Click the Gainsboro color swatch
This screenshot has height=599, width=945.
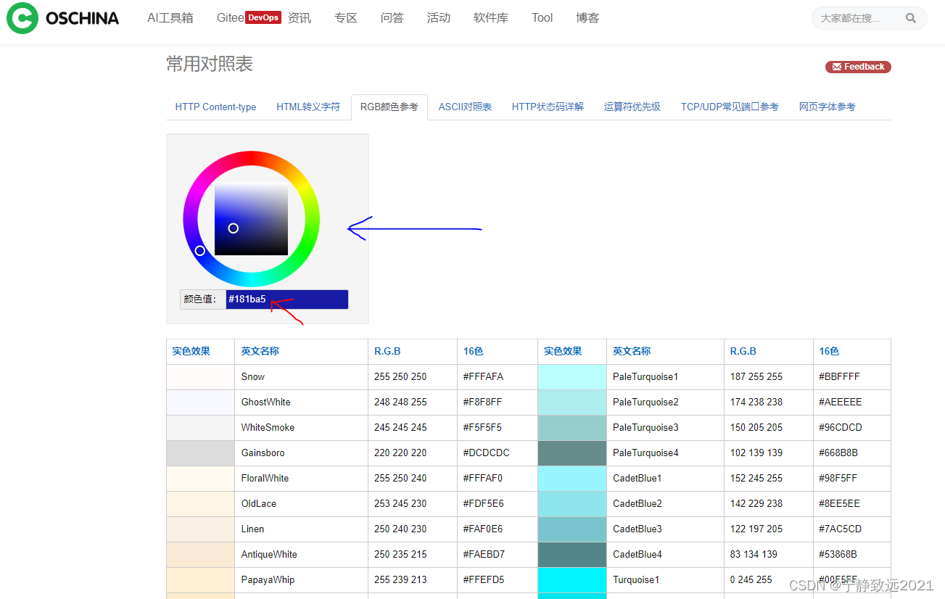(x=200, y=453)
